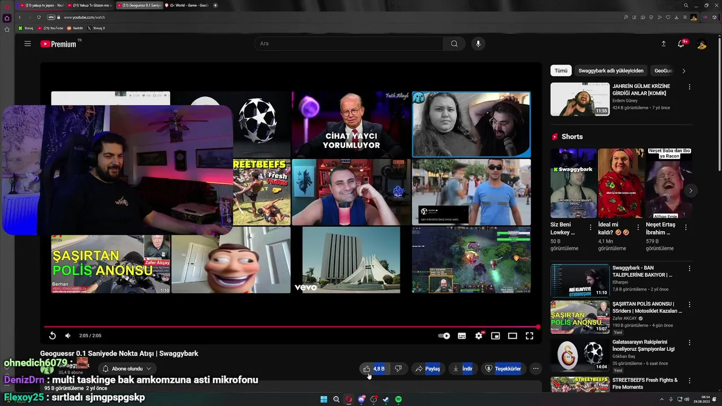Toggle video fullscreen

click(529, 336)
